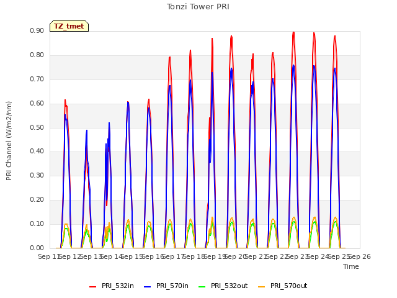Click the green PRI_532out legend swatch
The image size is (397, 298).
click(202, 287)
